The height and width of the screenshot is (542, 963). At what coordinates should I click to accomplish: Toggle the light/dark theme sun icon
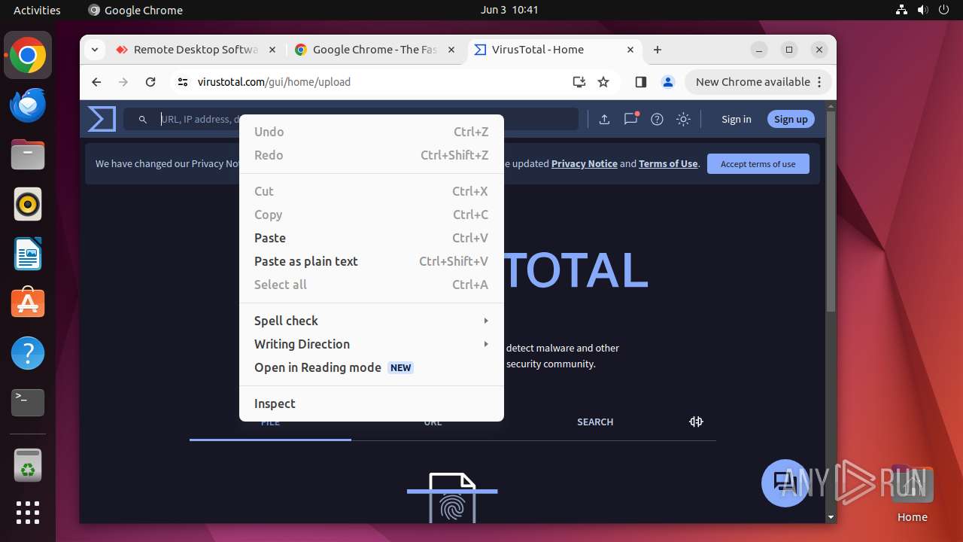click(683, 119)
